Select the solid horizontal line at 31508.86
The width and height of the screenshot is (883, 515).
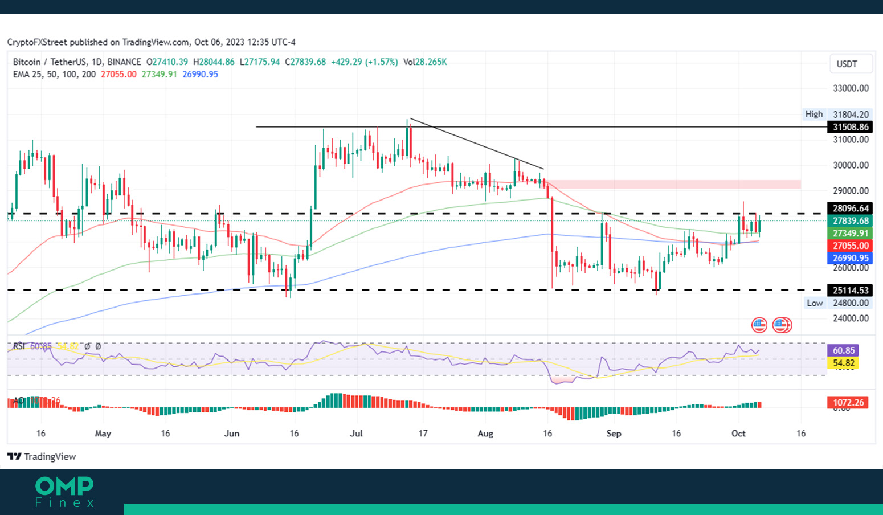point(541,127)
